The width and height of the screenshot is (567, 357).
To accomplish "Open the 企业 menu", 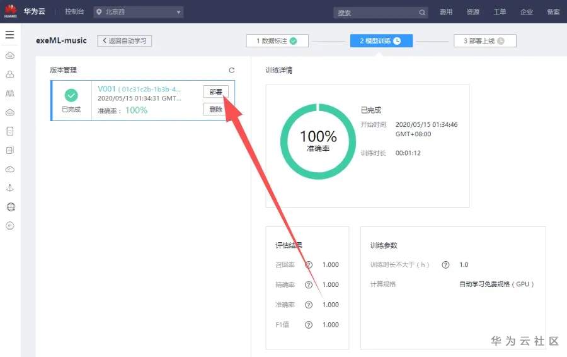I will (x=527, y=12).
